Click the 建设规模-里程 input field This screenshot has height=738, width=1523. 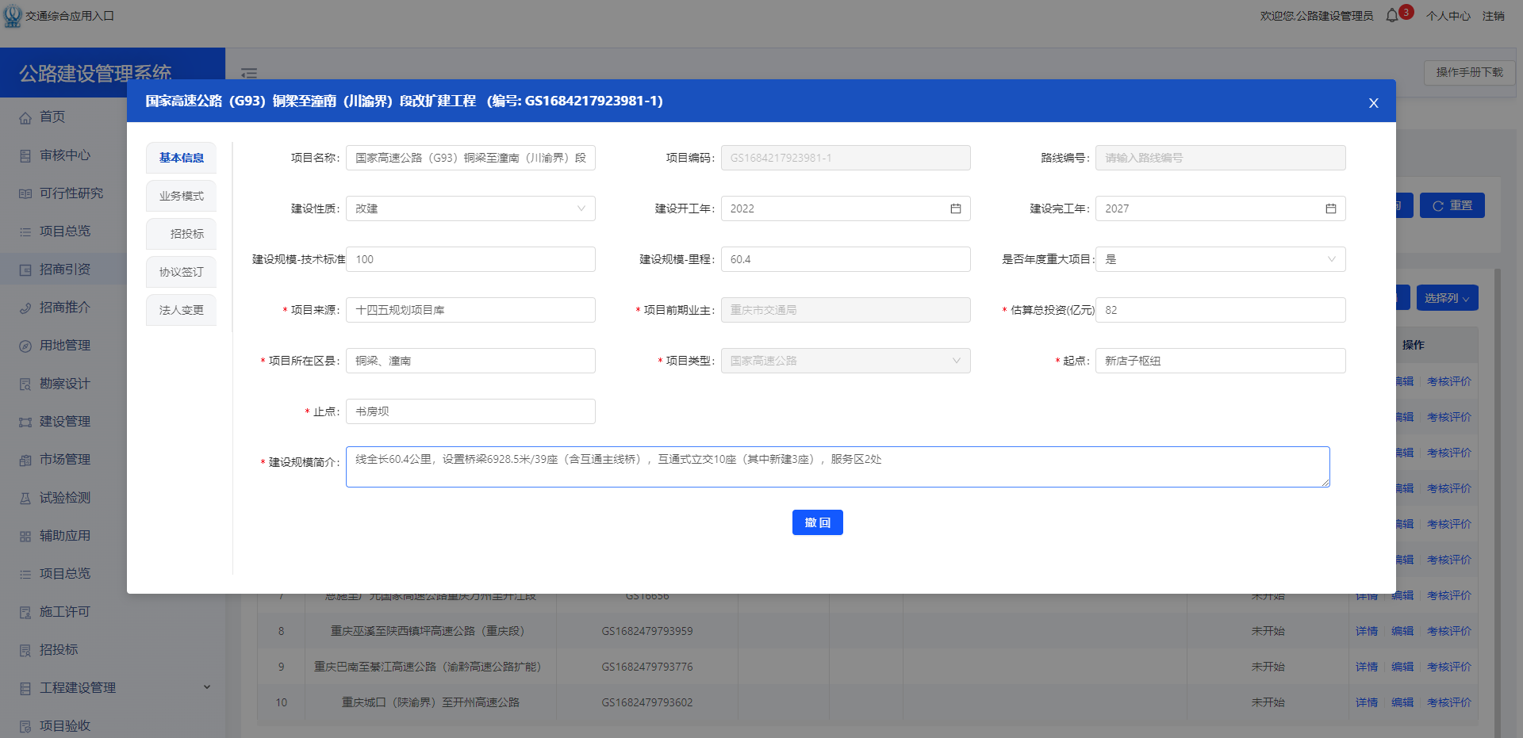[846, 259]
